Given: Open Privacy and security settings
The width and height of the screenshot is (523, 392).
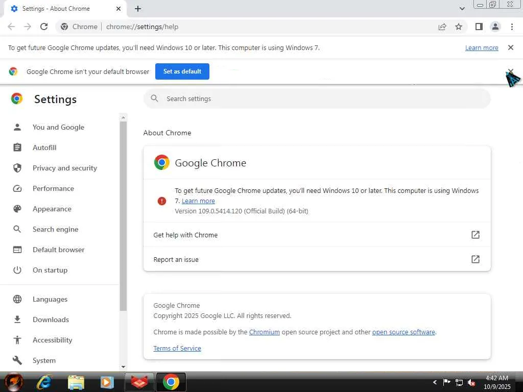Looking at the screenshot, I should point(65,168).
